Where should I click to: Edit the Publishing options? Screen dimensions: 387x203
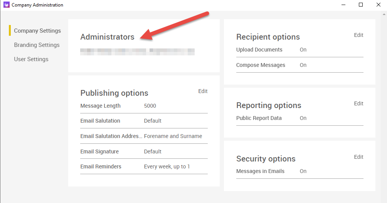click(x=203, y=91)
